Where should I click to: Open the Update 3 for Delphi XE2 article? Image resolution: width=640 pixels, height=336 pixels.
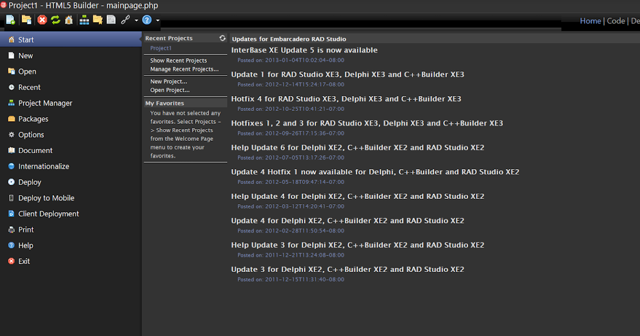pyautogui.click(x=348, y=269)
